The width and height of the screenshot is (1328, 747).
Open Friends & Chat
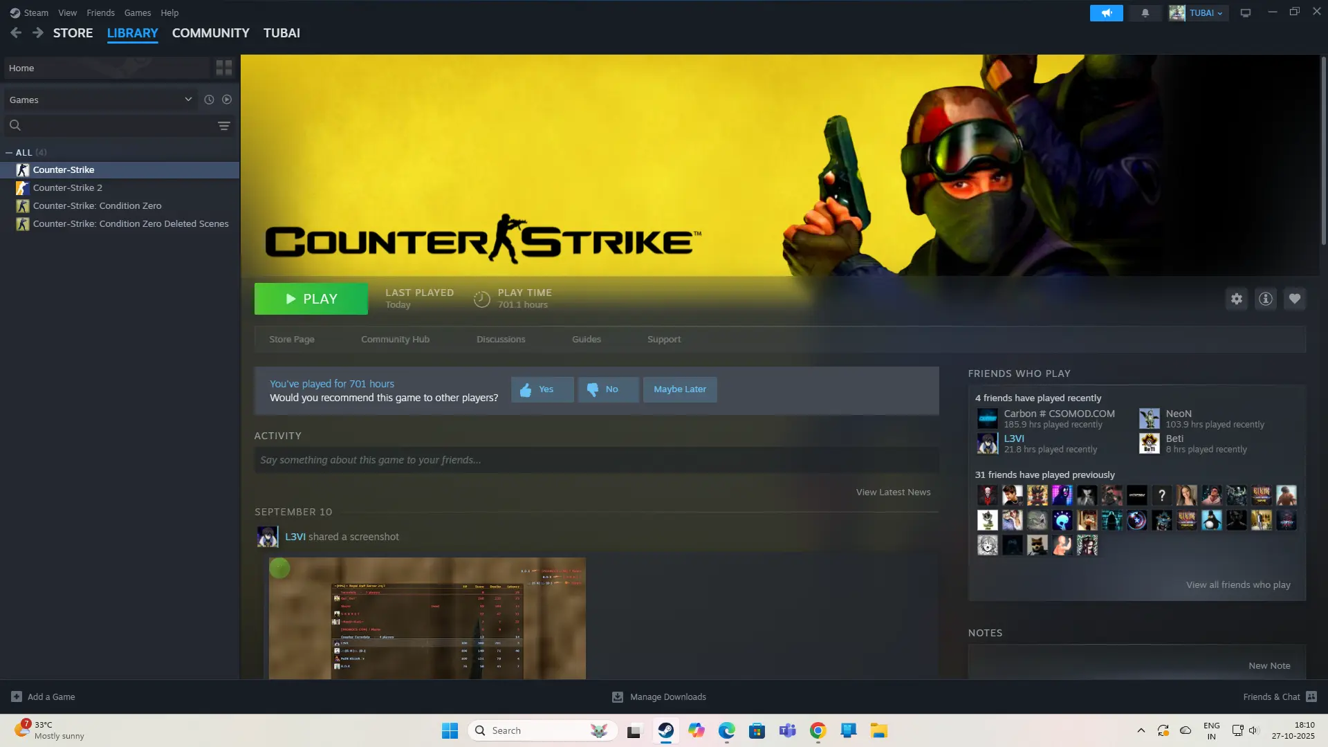pyautogui.click(x=1280, y=697)
